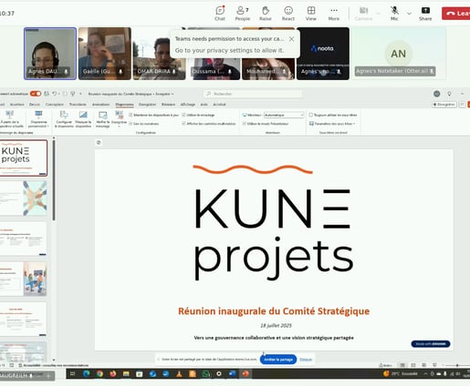Viewport: 470px width, 386px height.
Task: Open the View layout options
Action: [311, 14]
